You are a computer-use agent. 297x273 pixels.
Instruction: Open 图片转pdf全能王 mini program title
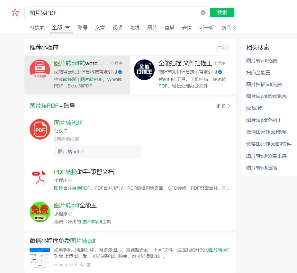coord(76,205)
